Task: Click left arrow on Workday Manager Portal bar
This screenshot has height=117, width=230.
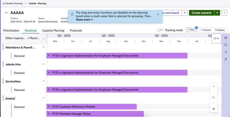Action: coord(49,113)
